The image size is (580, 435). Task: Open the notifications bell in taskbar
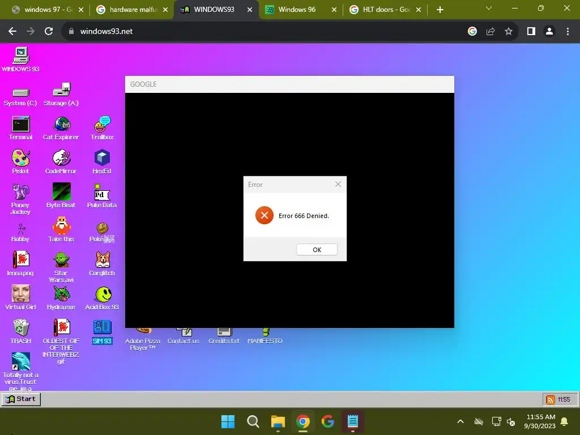pos(565,421)
